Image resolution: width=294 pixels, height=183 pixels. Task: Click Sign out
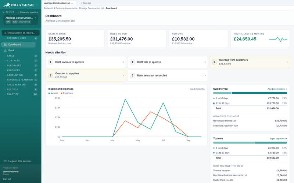tap(7, 179)
